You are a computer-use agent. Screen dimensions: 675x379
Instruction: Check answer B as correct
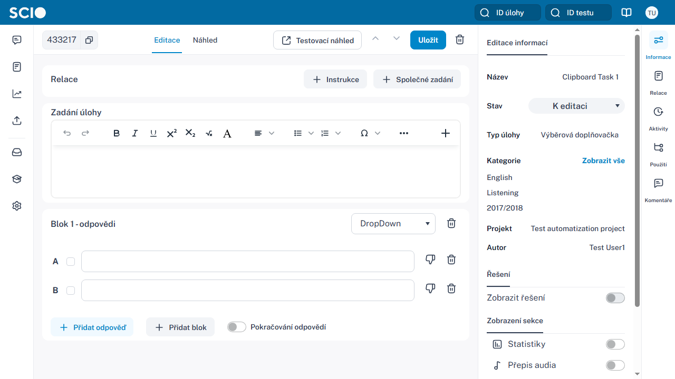(71, 291)
